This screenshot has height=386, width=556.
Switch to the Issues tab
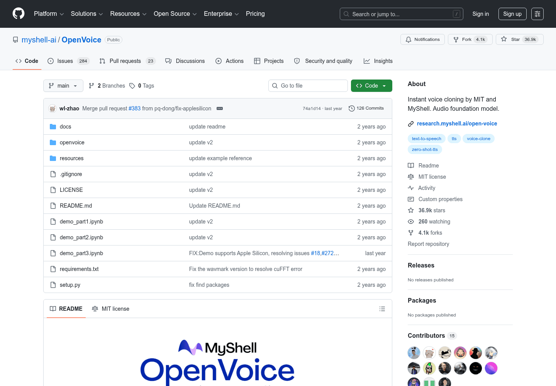click(68, 61)
